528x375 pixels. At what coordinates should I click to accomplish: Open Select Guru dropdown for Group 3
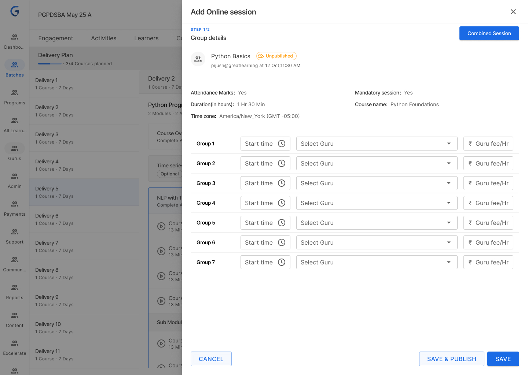(x=377, y=183)
